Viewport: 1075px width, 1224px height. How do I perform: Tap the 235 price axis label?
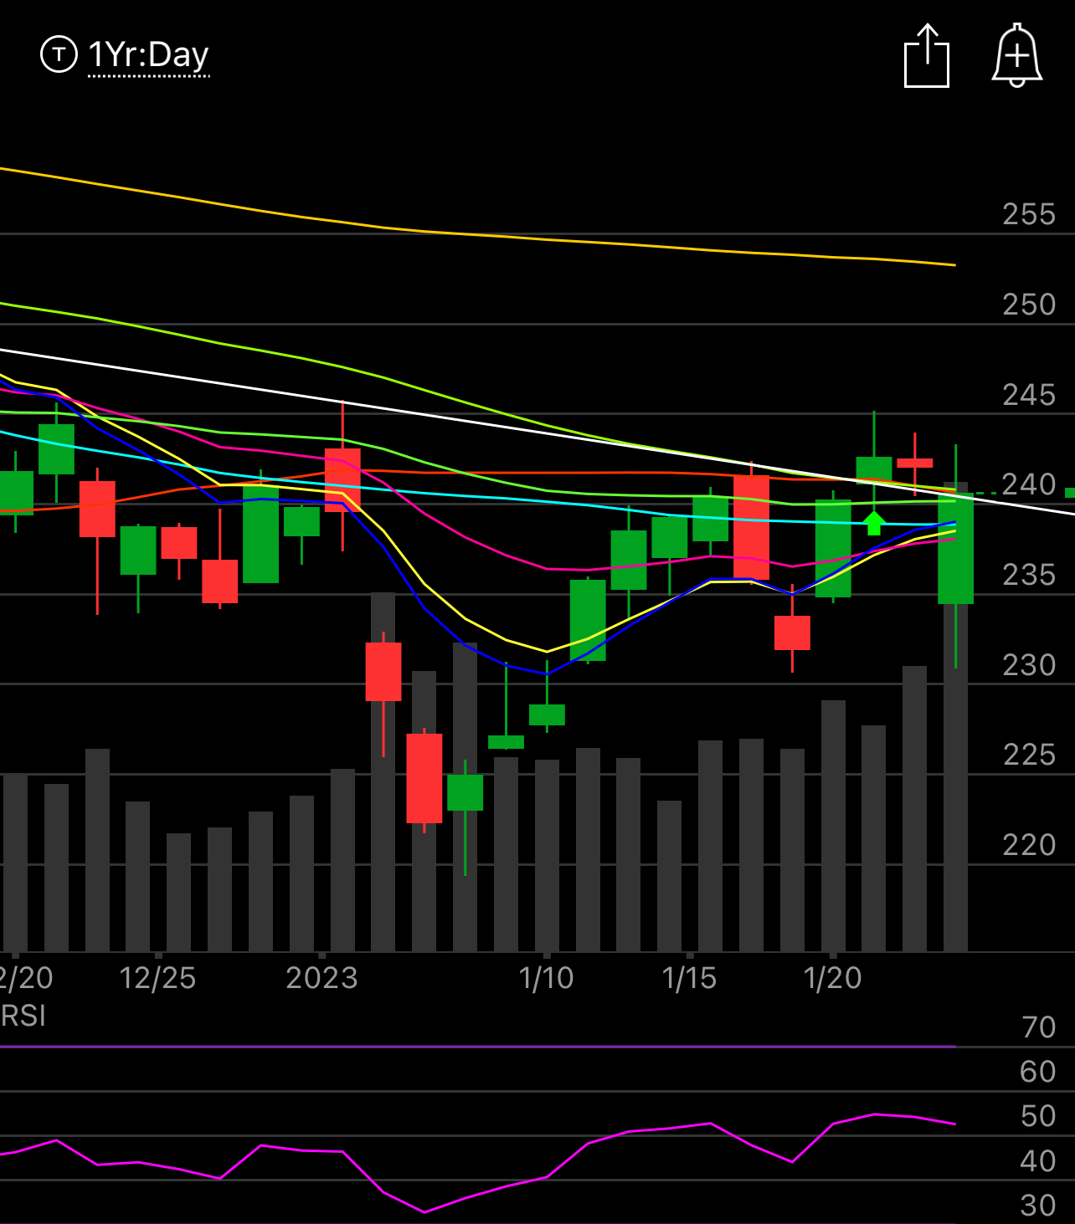1029,575
